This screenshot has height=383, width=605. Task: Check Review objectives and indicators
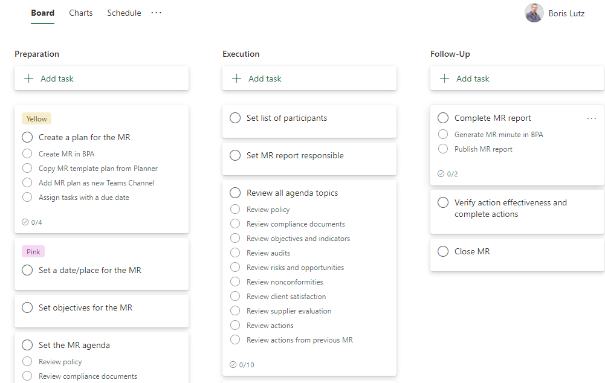click(x=235, y=238)
